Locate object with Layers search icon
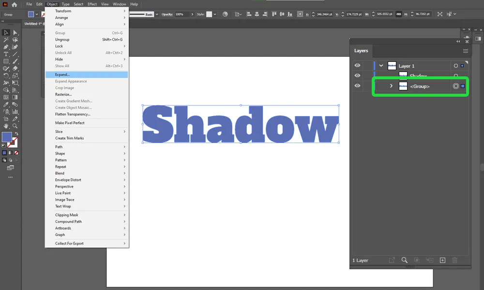 click(404, 260)
